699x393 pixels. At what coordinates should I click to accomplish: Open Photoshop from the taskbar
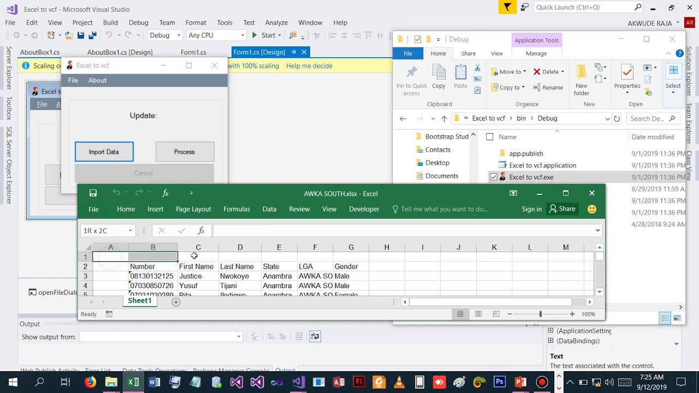tap(500, 382)
